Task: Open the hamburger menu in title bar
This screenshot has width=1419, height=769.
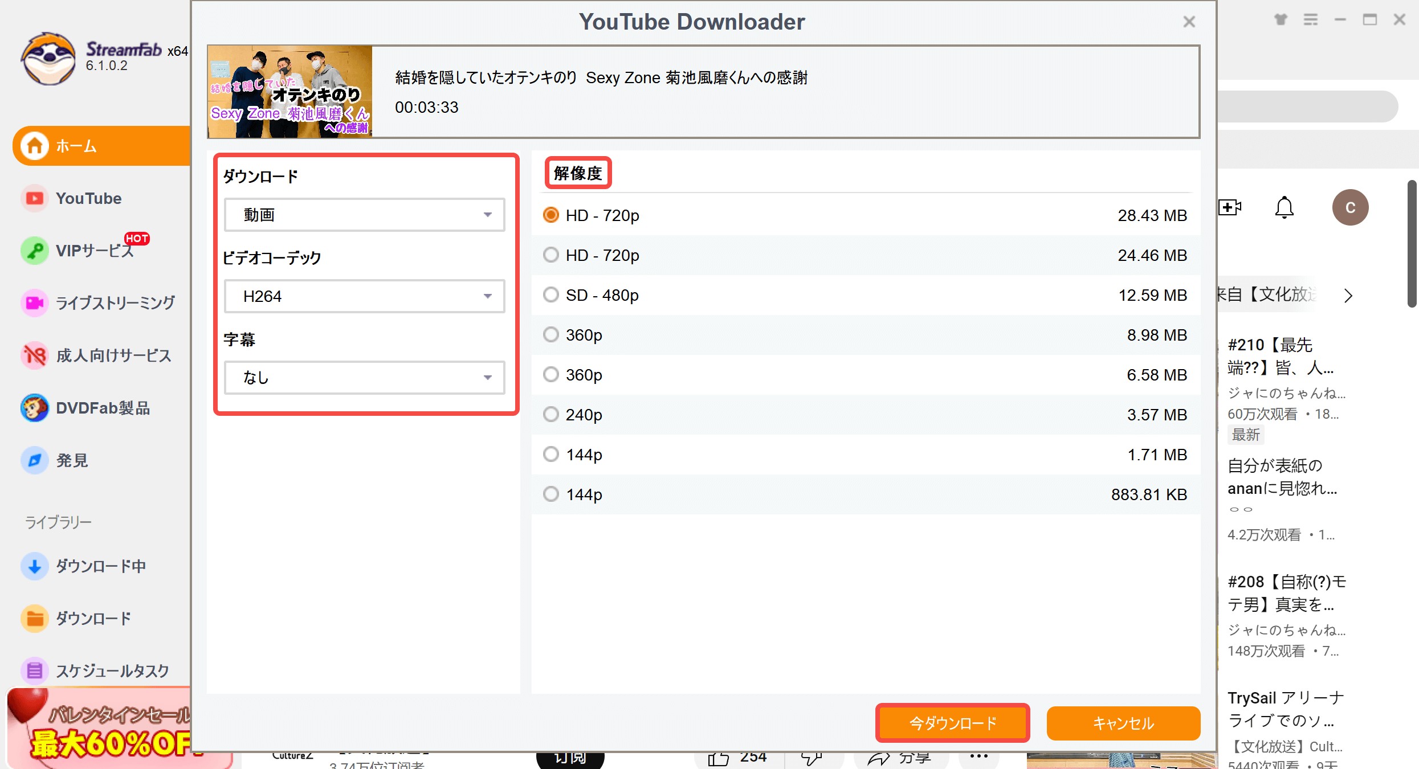Action: pos(1311,20)
